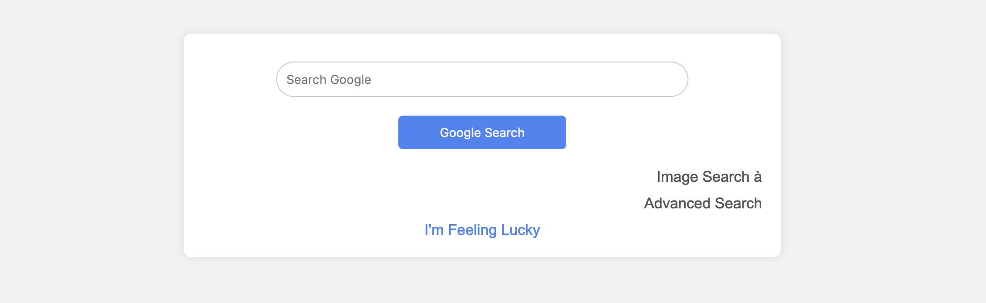Click the Search Google input field
This screenshot has width=986, height=303.
(482, 79)
